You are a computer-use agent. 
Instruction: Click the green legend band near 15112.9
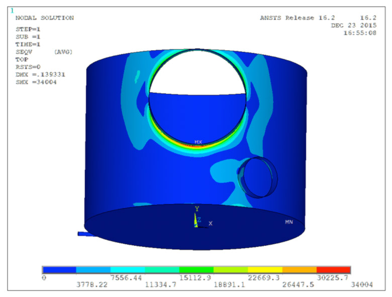tap(196, 270)
